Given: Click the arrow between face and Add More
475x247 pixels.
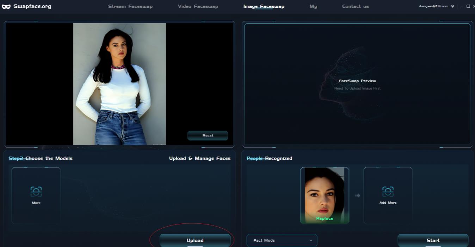Looking at the screenshot, I should point(357,196).
